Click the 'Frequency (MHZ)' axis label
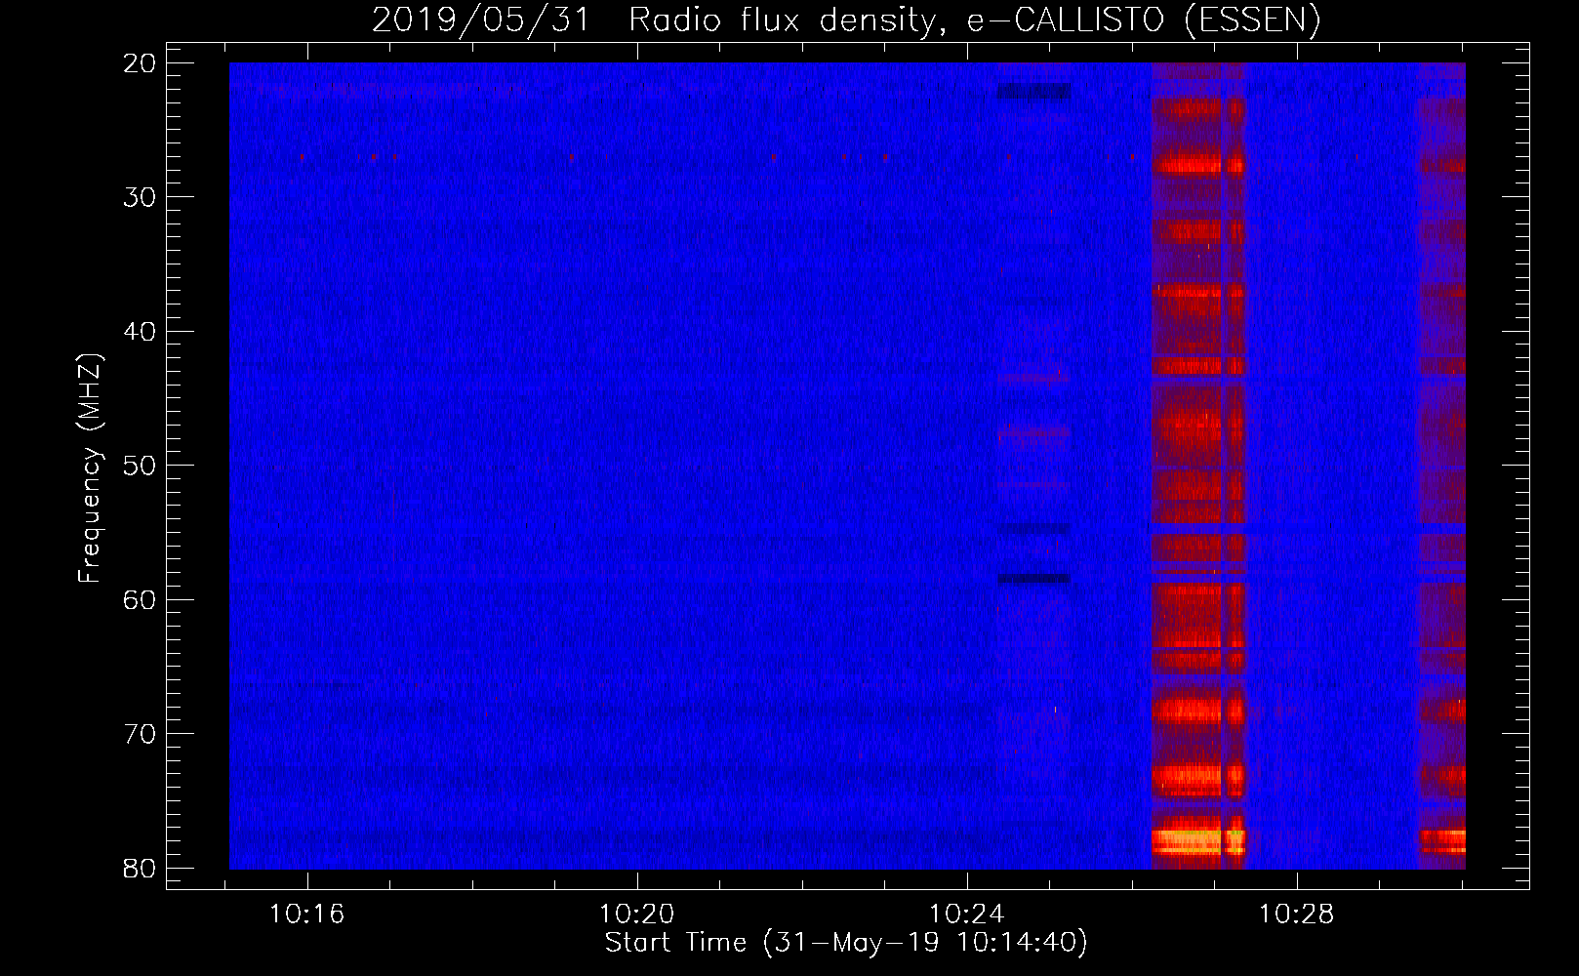This screenshot has height=976, width=1579. pos(90,468)
